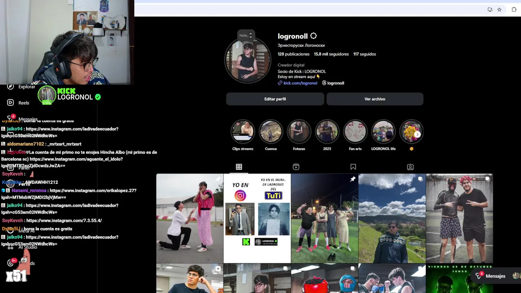The width and height of the screenshot is (521, 293).
Task: Open the YO EN Instagram meme post
Action: tap(257, 218)
